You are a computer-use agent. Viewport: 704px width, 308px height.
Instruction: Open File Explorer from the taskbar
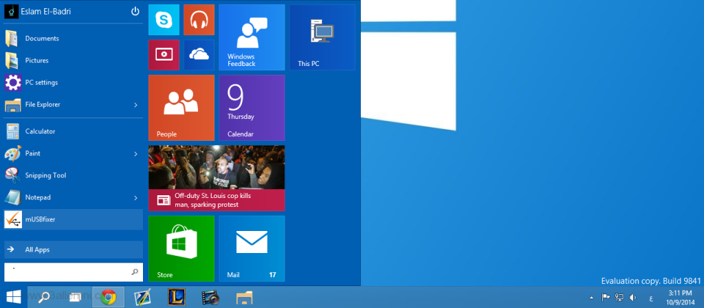(244, 297)
